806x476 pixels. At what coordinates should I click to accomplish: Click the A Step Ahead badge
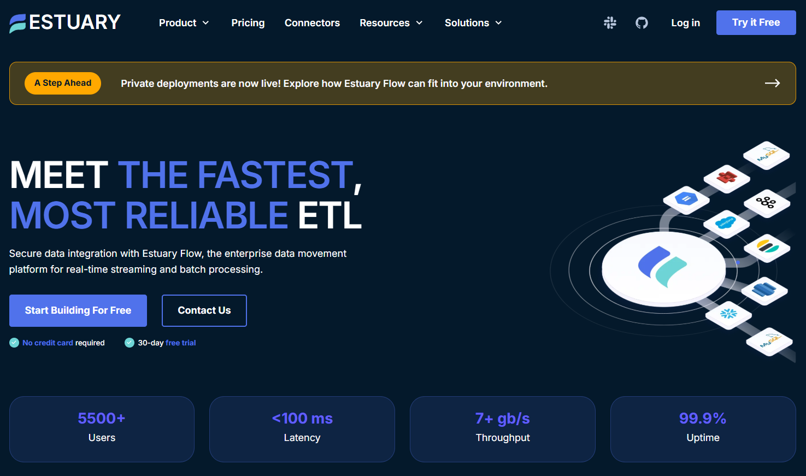[63, 83]
